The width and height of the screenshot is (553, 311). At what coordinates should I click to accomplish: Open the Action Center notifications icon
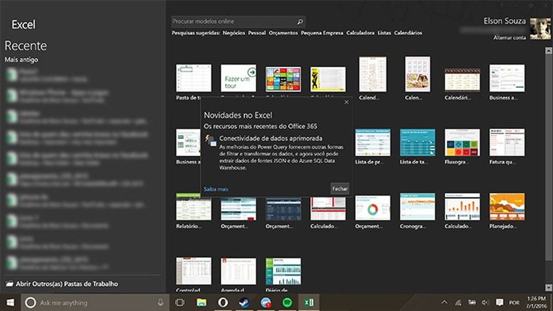(x=499, y=303)
